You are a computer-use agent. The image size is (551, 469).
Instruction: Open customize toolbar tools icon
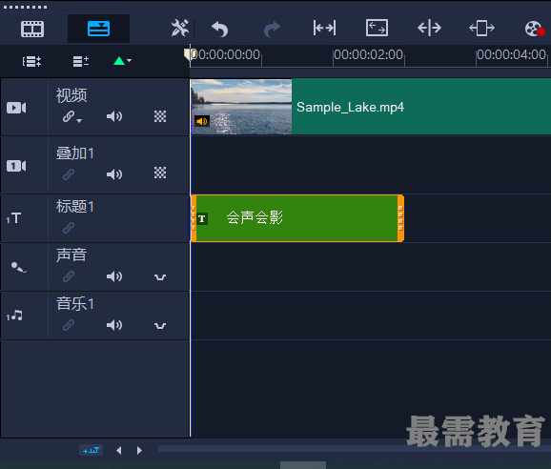click(180, 28)
